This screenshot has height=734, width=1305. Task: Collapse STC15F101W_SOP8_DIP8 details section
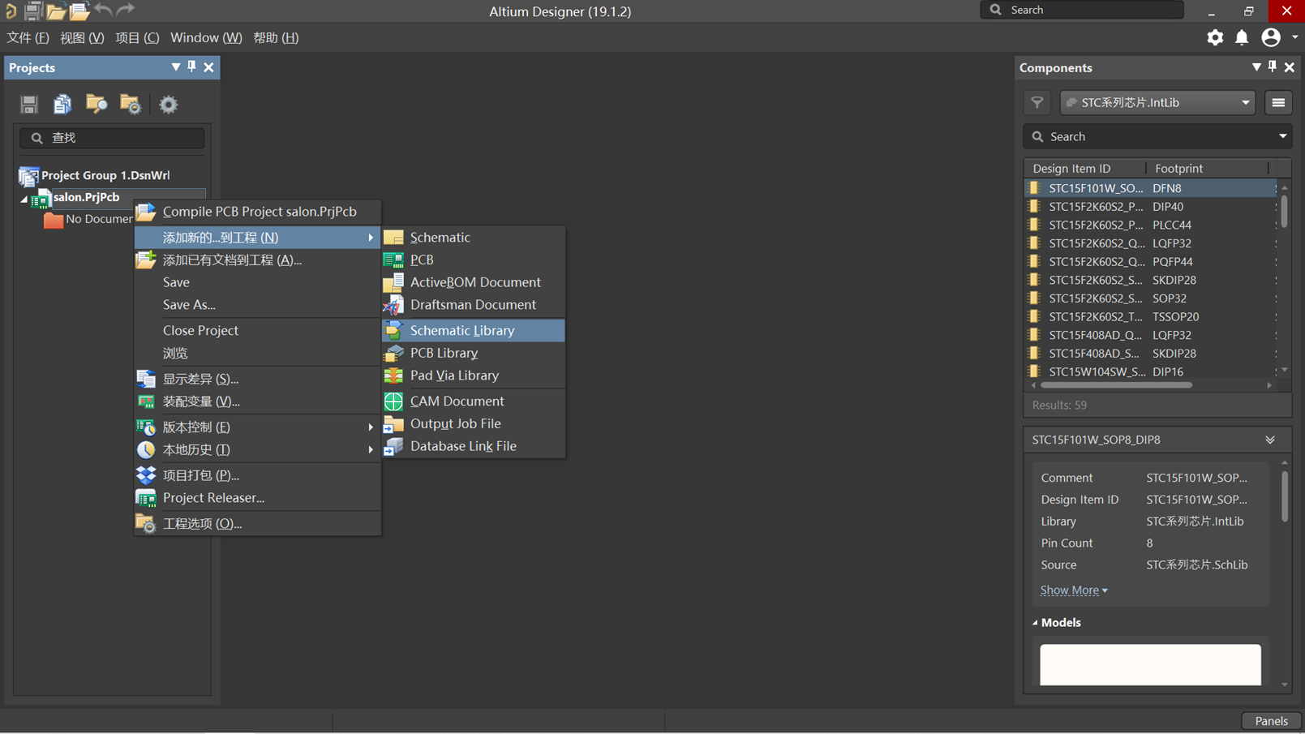(1270, 440)
